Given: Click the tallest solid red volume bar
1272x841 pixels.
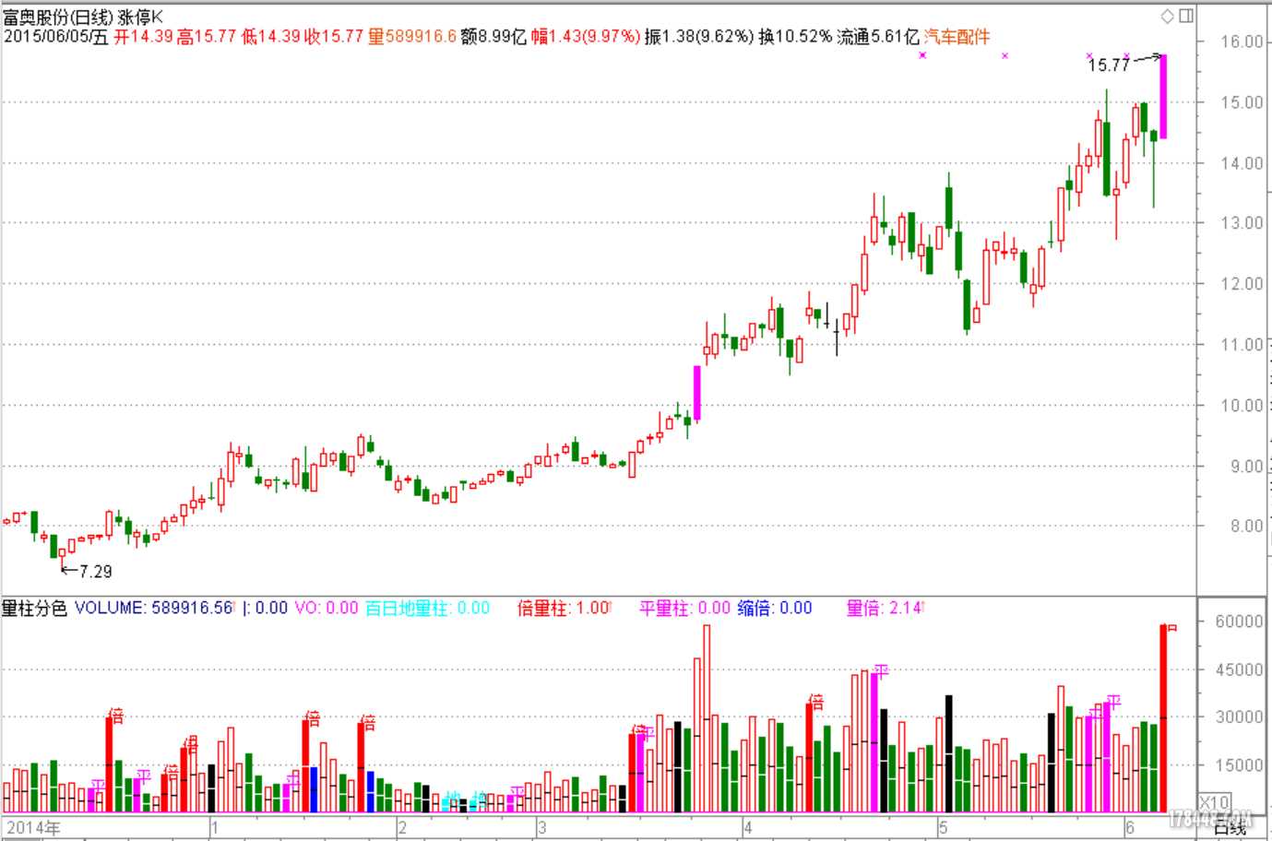Looking at the screenshot, I should [x=1163, y=718].
